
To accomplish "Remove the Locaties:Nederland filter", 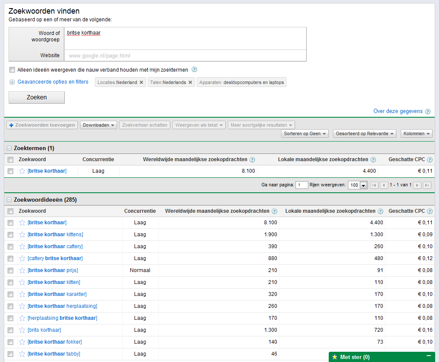I will pyautogui.click(x=141, y=82).
